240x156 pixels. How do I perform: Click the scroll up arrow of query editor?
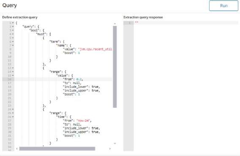click(115, 24)
